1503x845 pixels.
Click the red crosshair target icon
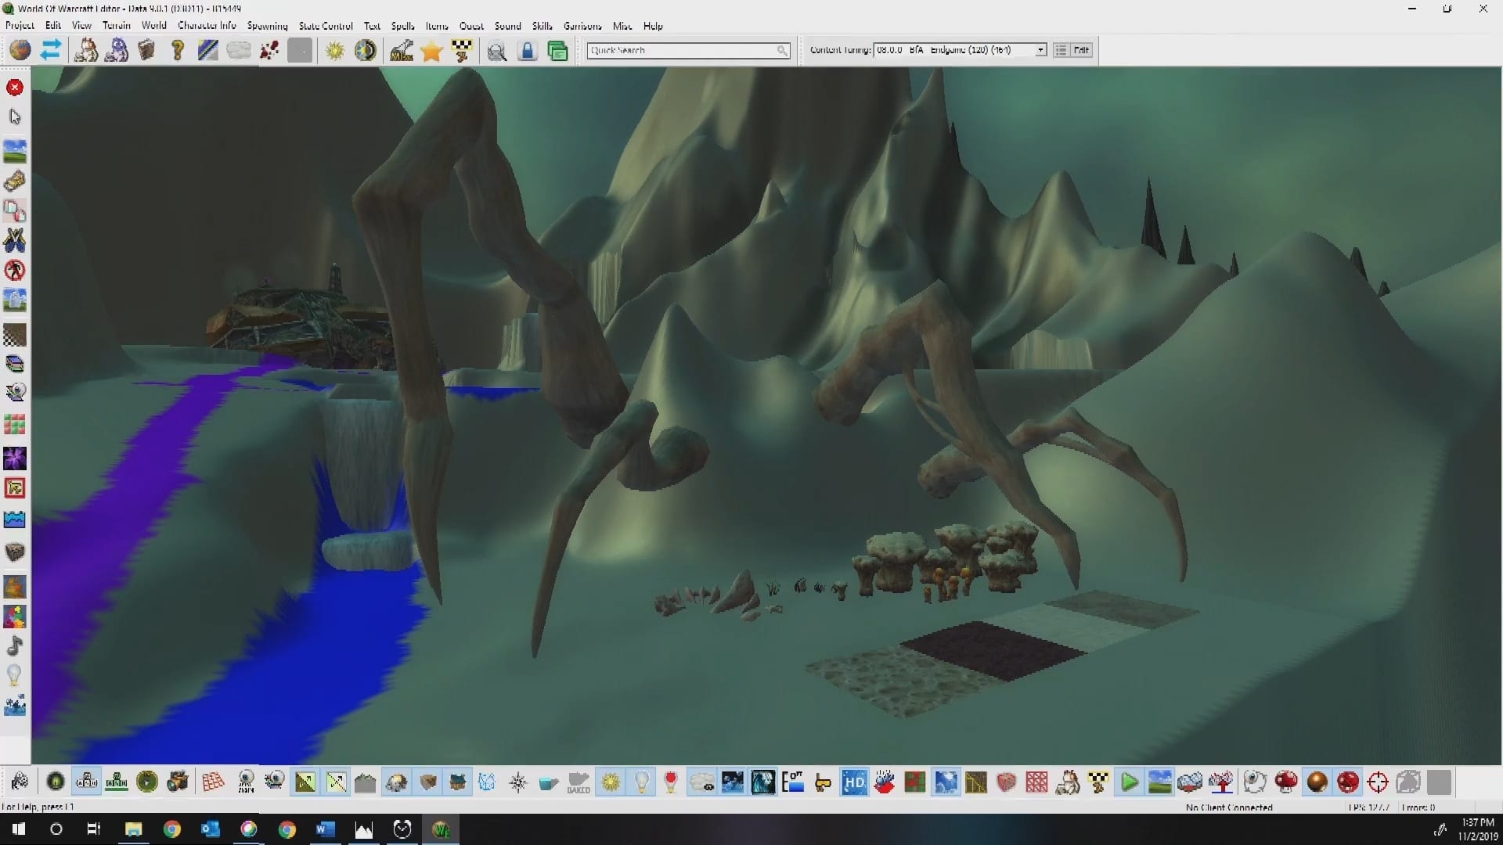(1378, 782)
